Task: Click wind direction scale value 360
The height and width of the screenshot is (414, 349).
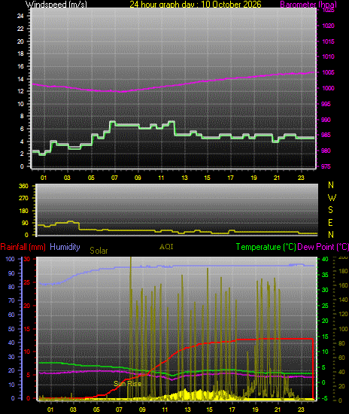Action: tap(23, 186)
